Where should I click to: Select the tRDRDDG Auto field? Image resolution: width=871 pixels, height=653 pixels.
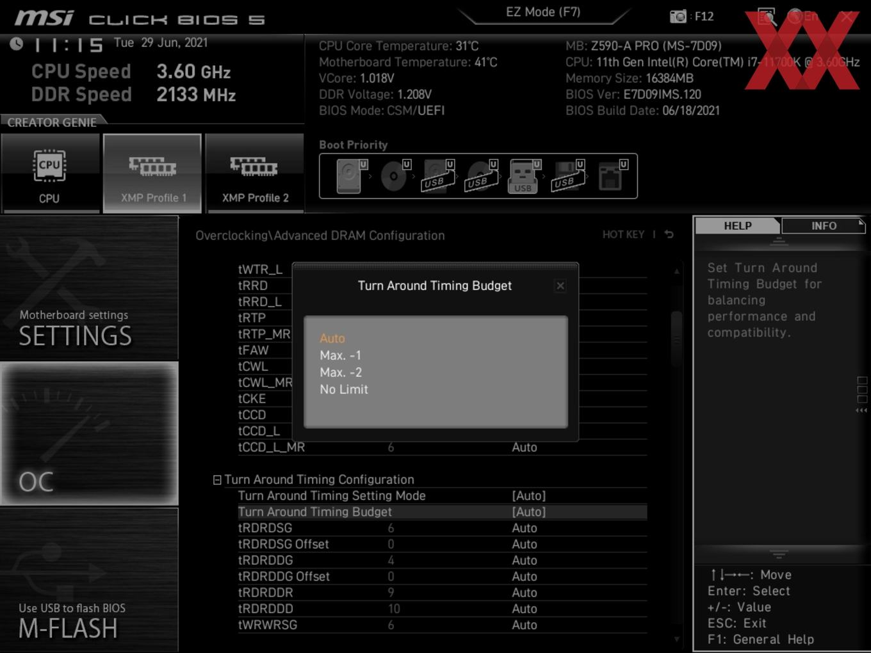pos(525,560)
